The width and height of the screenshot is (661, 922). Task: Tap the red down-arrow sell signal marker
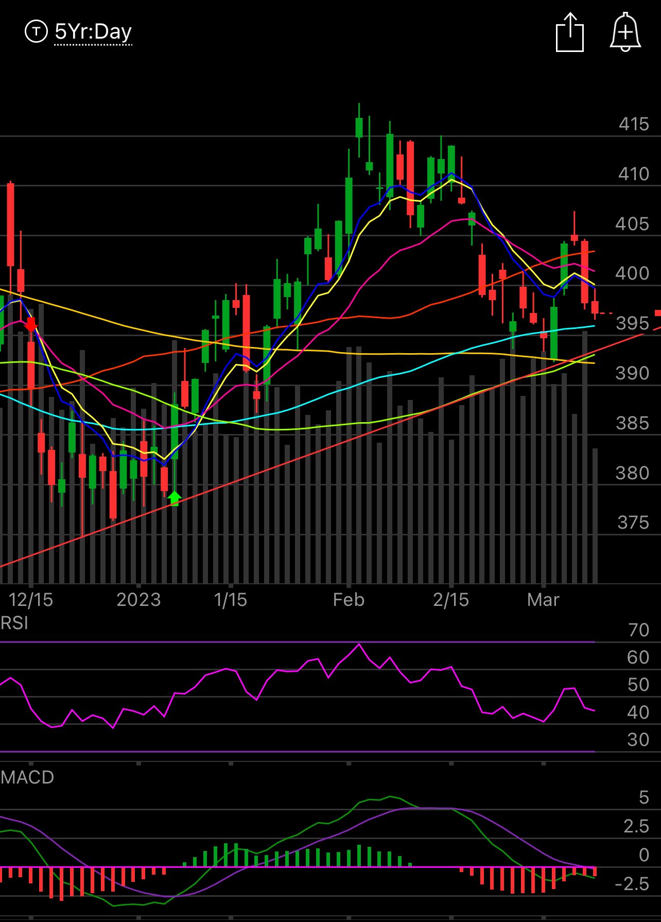pos(31,325)
